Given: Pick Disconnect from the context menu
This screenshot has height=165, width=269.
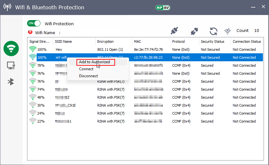Looking at the screenshot, I should coord(88,76).
